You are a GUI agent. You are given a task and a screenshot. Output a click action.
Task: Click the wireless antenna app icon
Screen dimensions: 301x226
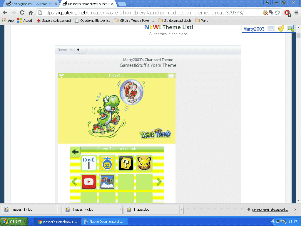(x=89, y=164)
